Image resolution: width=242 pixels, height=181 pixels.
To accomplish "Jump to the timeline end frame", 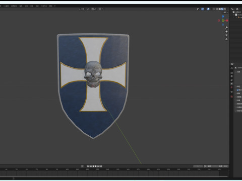I will [101, 166].
